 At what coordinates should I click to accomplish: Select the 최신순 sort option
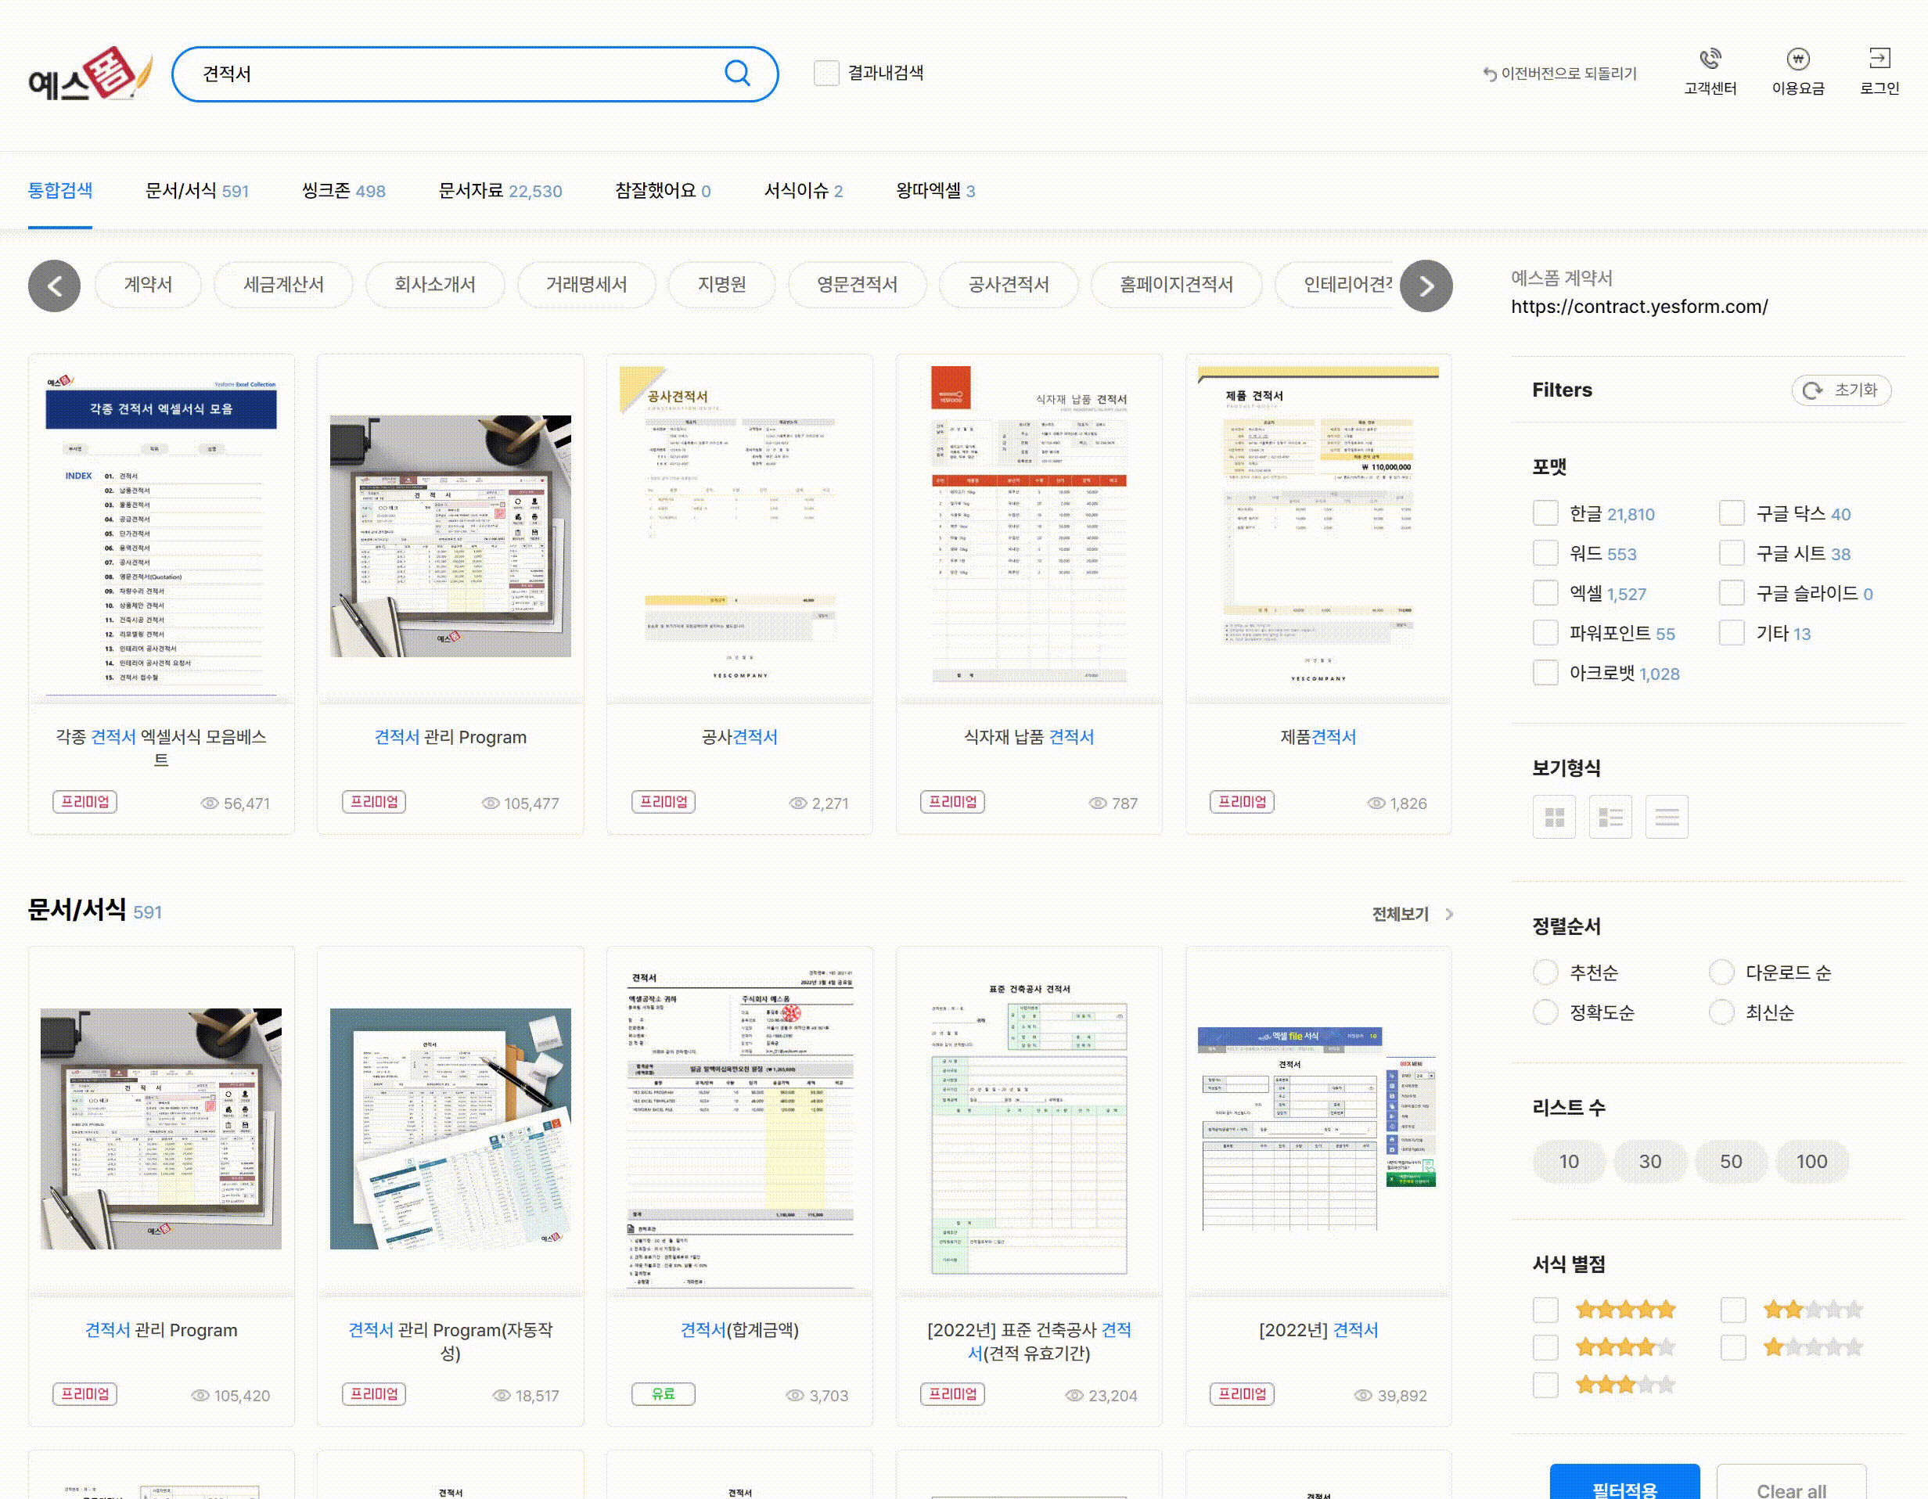point(1721,1012)
